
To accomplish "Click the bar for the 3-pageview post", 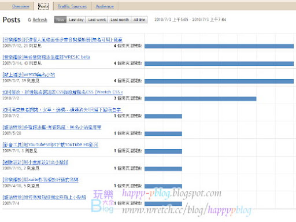I will (201, 99).
